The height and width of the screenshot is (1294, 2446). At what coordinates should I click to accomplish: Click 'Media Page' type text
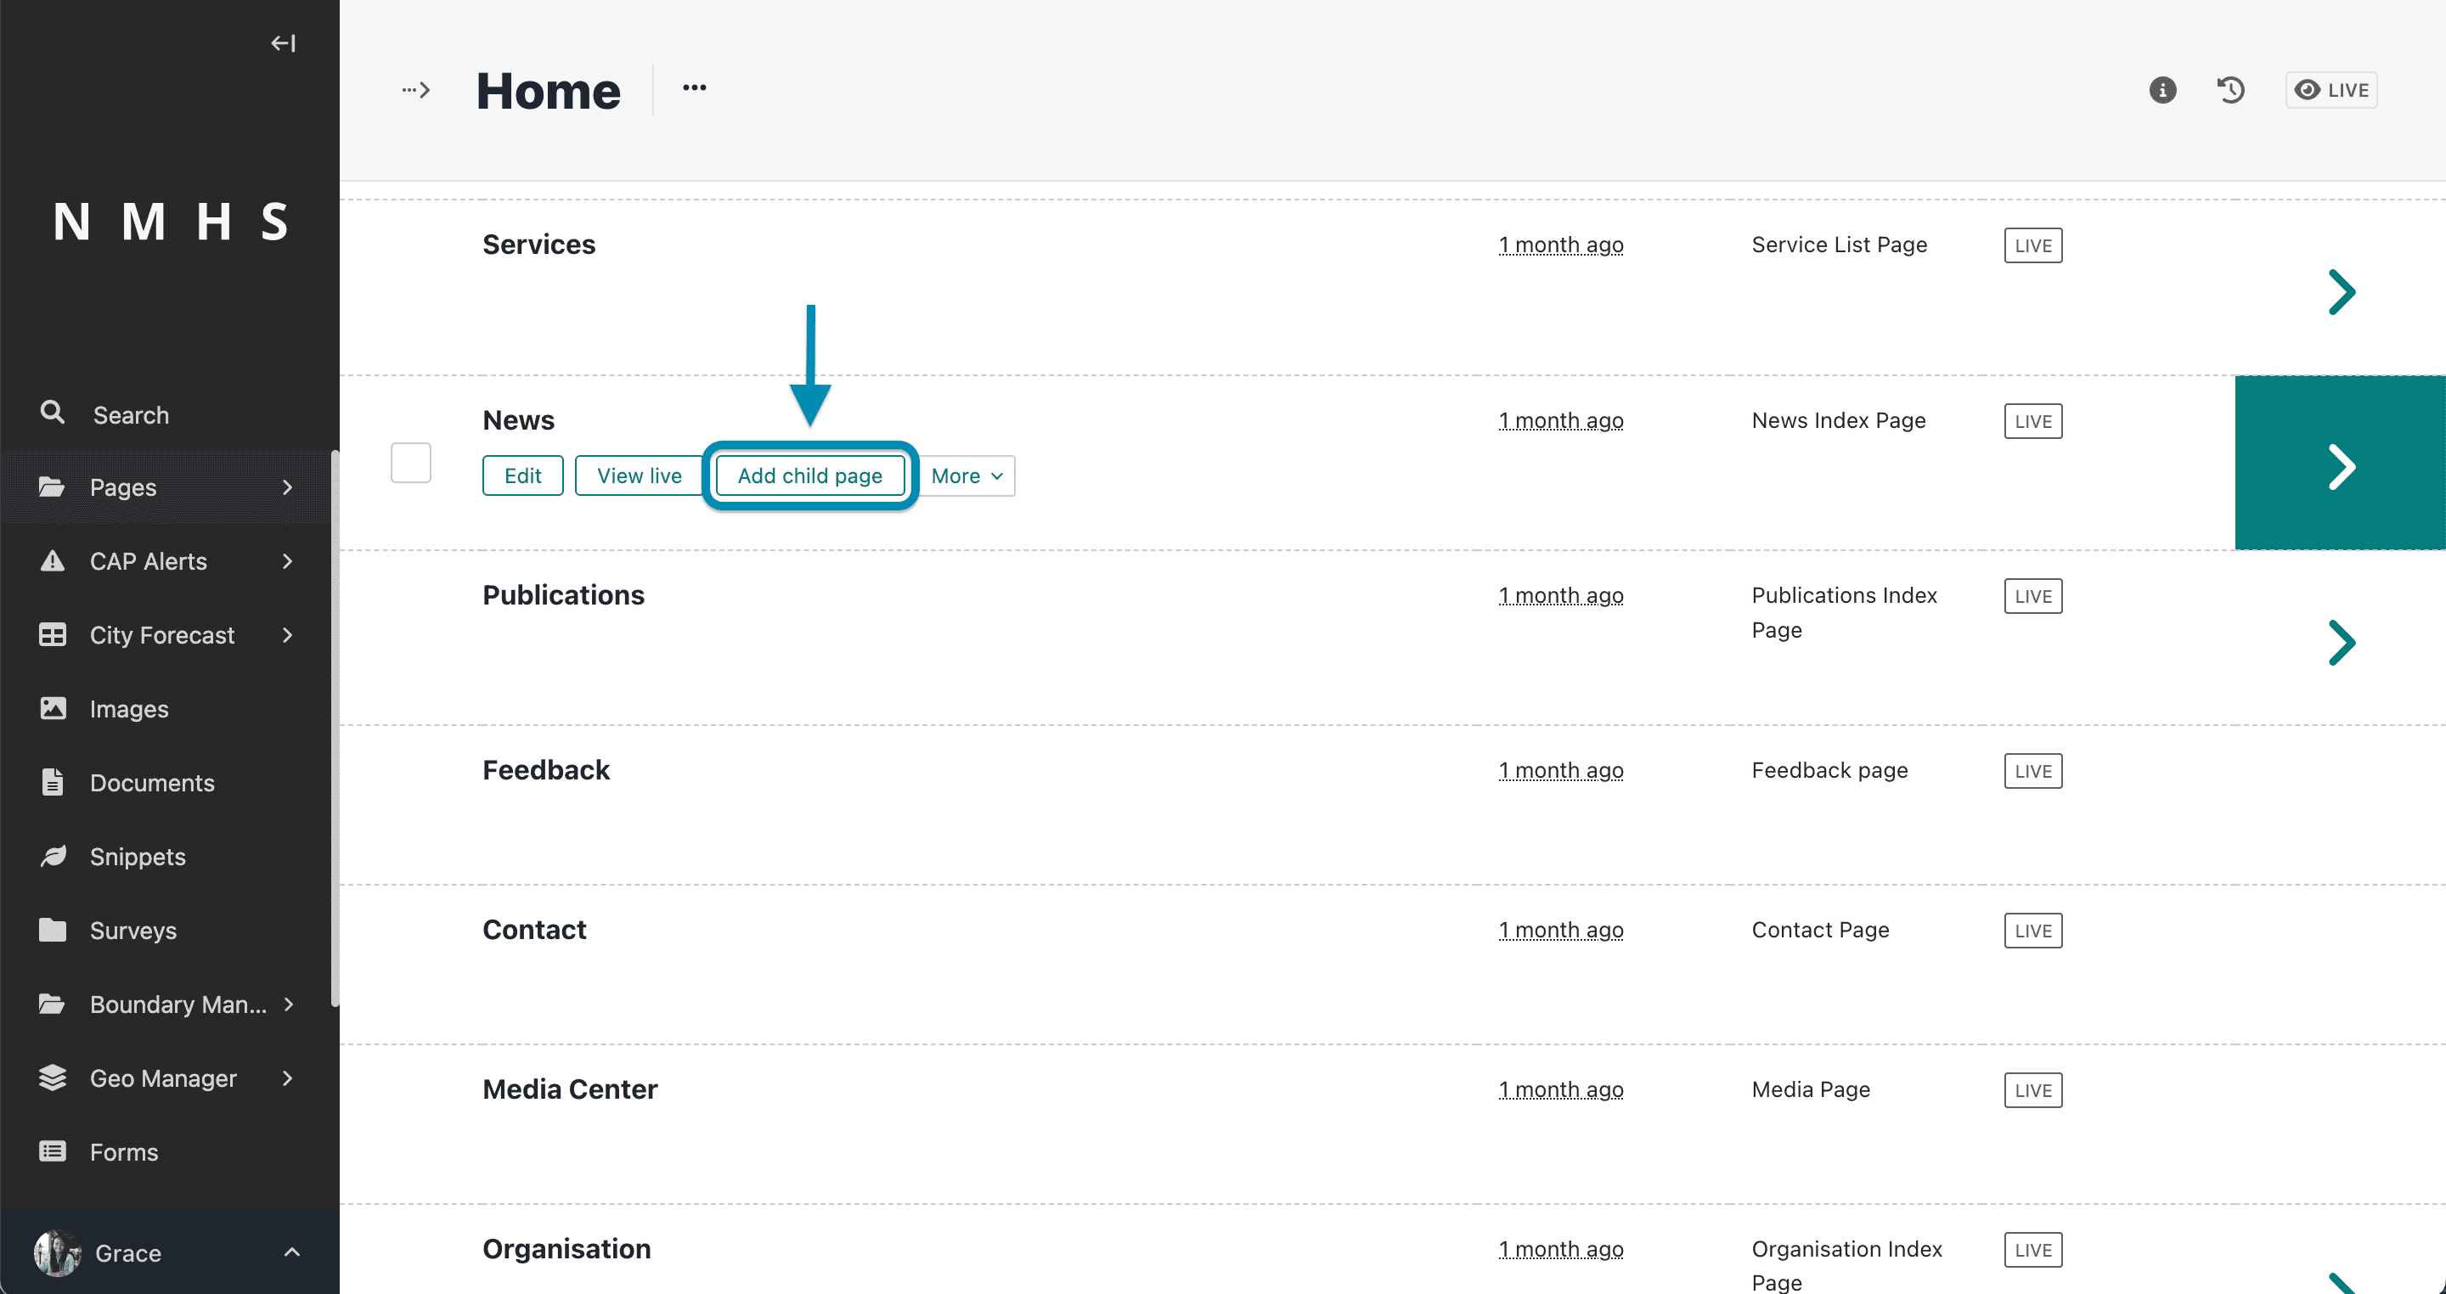(1811, 1090)
